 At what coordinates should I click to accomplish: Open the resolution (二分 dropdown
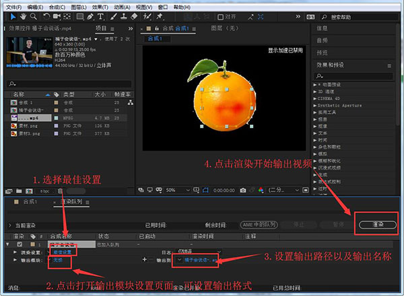283,190
